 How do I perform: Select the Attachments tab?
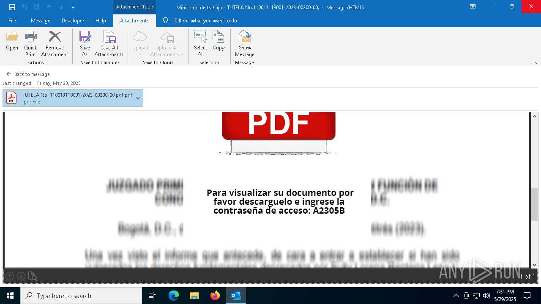click(x=134, y=21)
